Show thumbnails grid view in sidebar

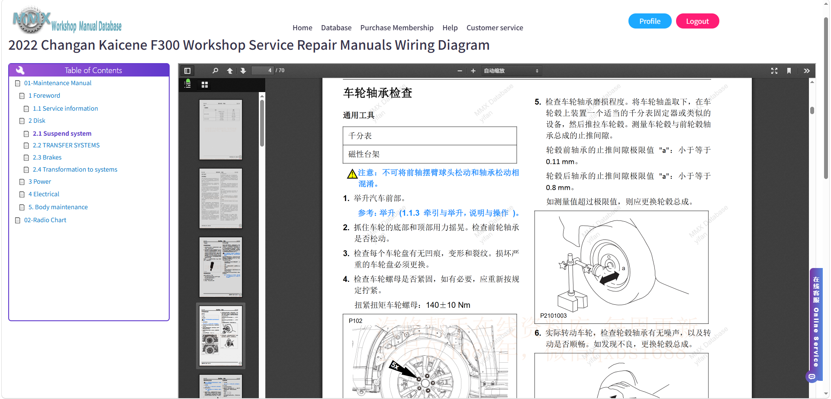coord(205,85)
